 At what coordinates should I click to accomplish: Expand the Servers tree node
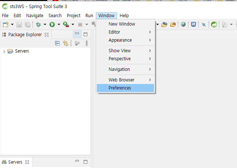[4, 51]
